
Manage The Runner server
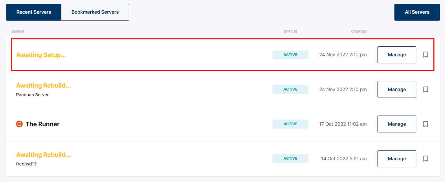click(x=397, y=124)
